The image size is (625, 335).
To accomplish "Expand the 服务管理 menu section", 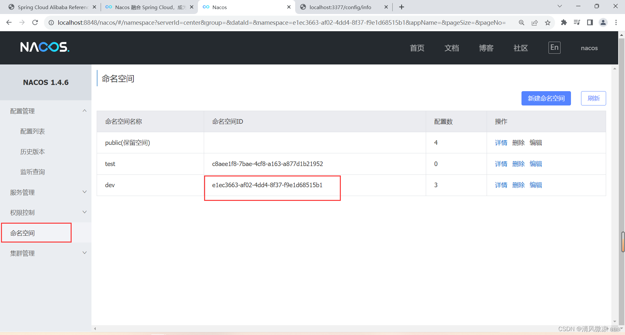I will pyautogui.click(x=46, y=192).
